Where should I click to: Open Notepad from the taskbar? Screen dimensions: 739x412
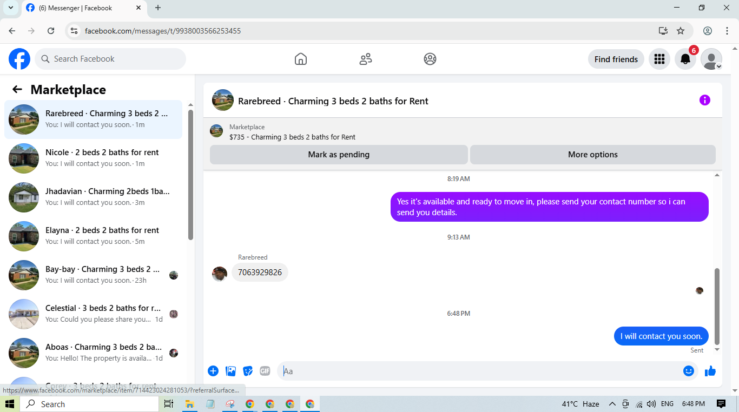(x=210, y=404)
